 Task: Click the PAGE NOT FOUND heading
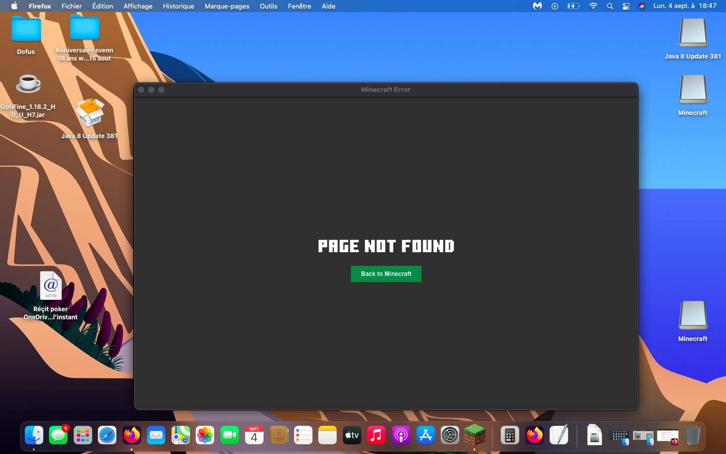coord(386,246)
